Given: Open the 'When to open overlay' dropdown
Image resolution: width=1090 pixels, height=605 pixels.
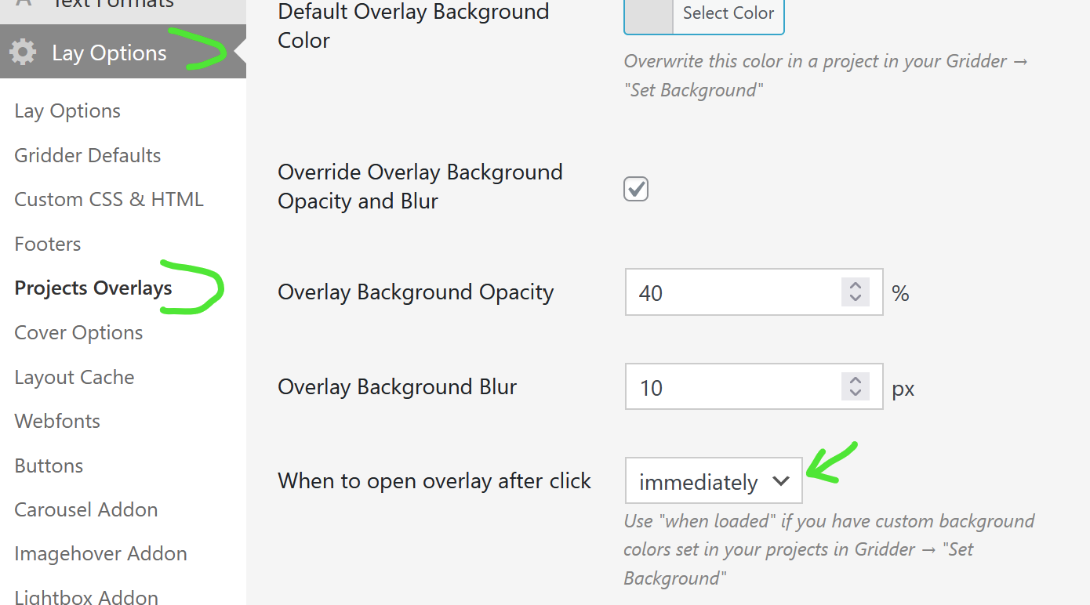Looking at the screenshot, I should coord(714,481).
